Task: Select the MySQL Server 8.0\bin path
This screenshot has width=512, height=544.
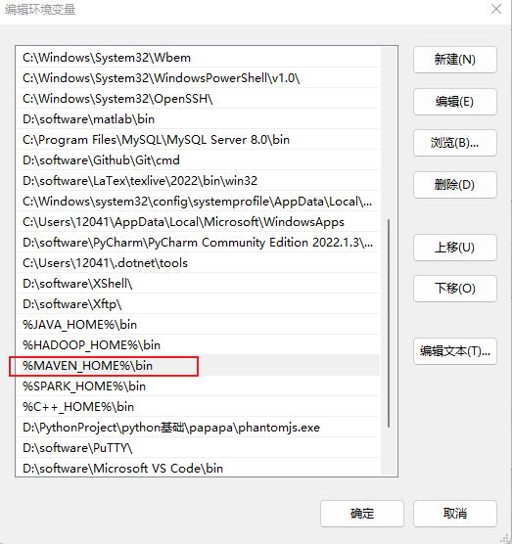Action: coord(198,140)
